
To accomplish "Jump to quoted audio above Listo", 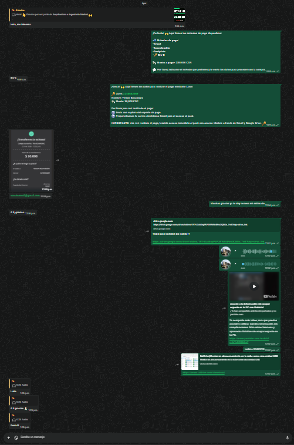I will click(x=19, y=383).
